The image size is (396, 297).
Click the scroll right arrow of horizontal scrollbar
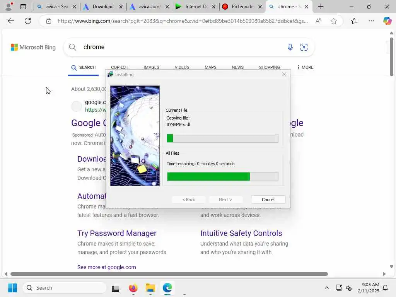384,274
